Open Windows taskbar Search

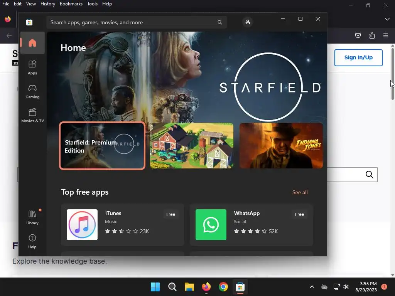coord(172,287)
